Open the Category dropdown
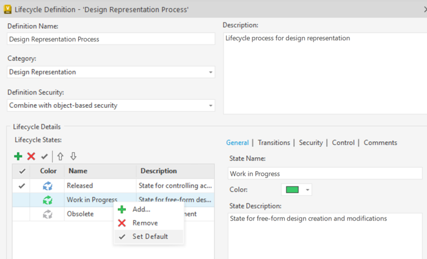This screenshot has height=259, width=427. click(211, 73)
